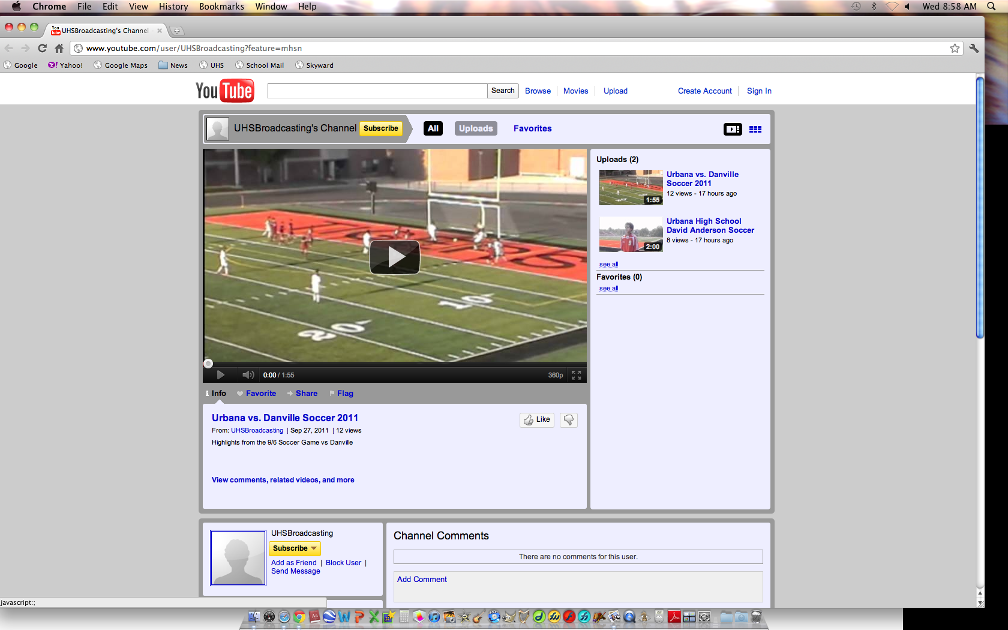Toggle the All filter on the channel

[433, 128]
